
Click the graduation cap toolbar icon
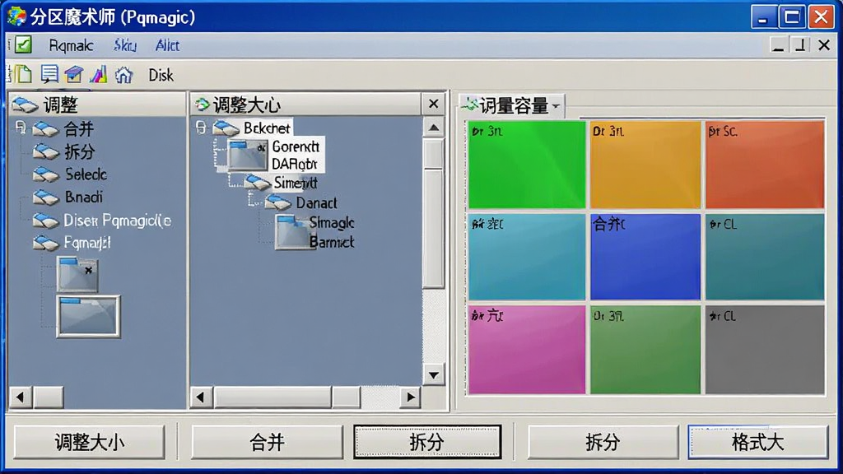click(73, 74)
